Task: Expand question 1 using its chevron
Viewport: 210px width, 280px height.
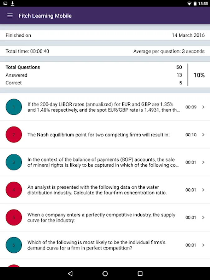Action: pos(203,107)
